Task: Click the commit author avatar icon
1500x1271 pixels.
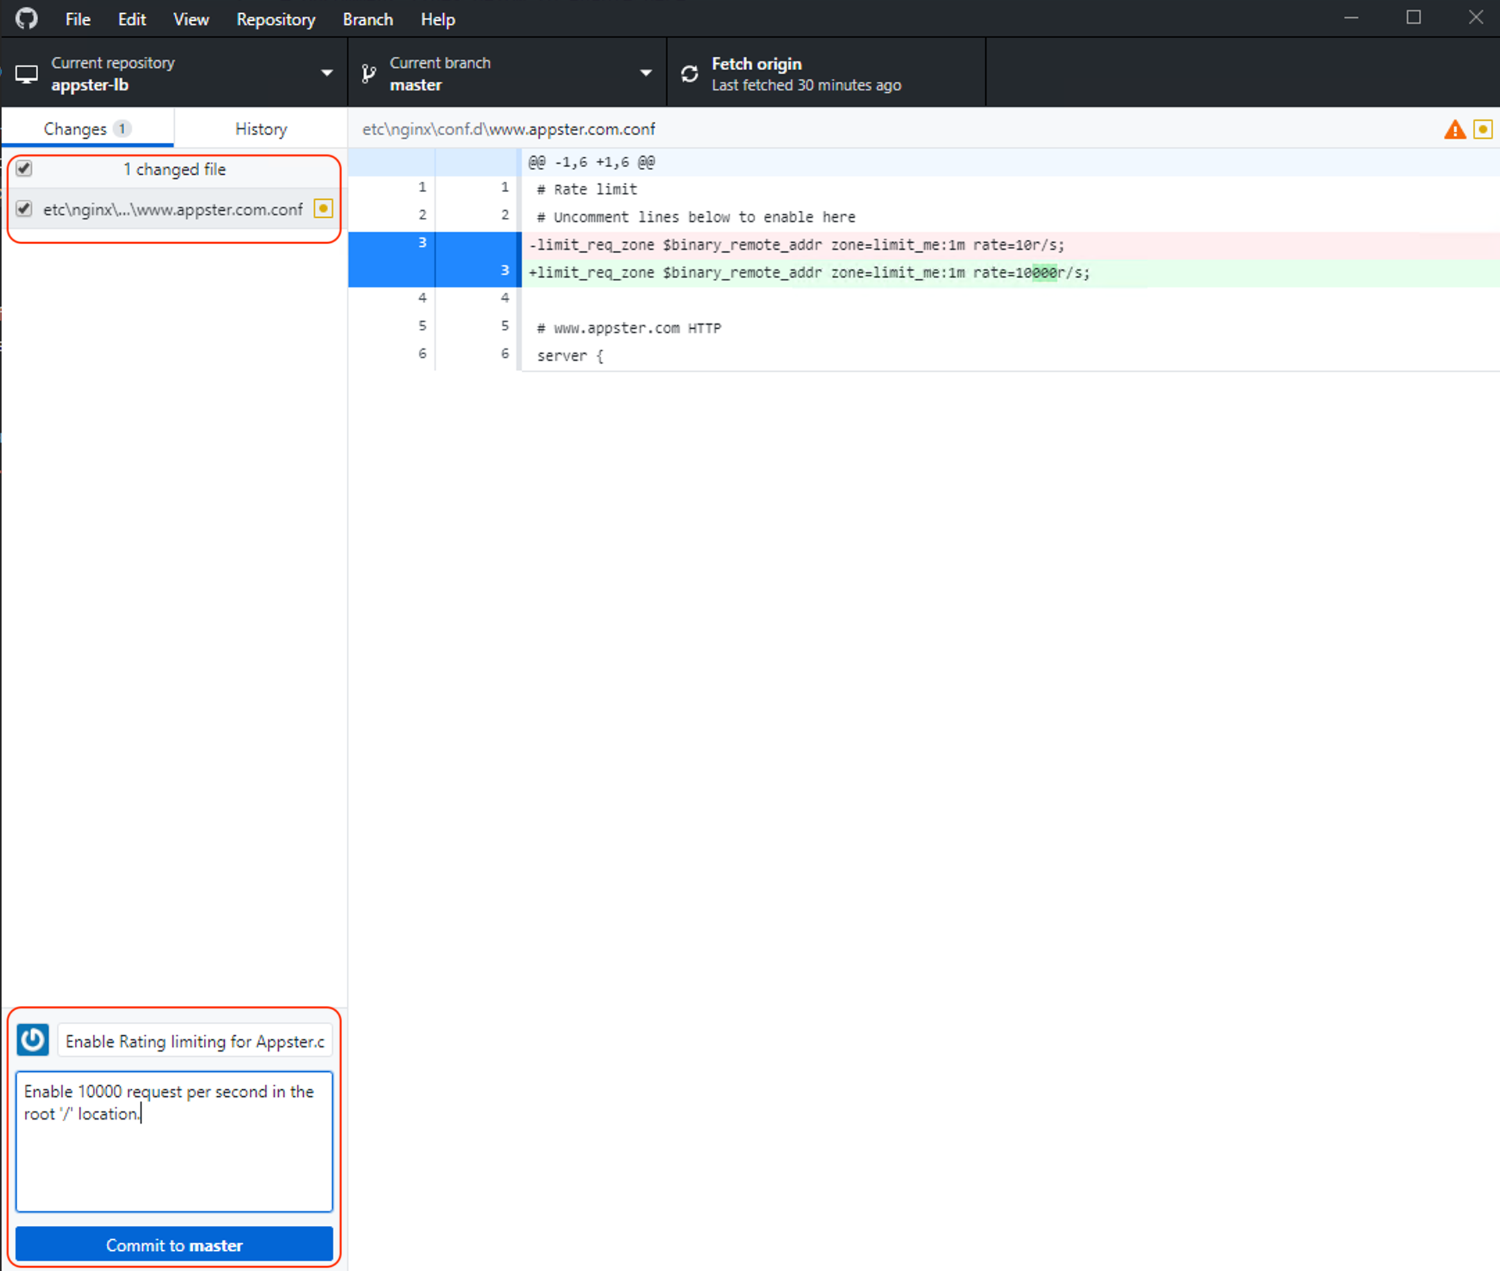Action: 33,1040
